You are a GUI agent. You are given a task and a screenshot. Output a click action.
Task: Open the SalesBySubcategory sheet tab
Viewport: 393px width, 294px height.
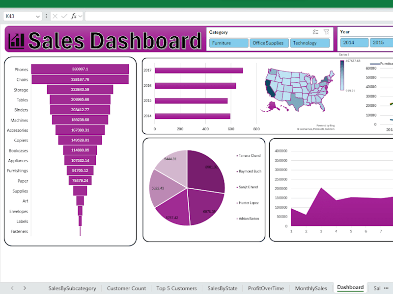72,288
